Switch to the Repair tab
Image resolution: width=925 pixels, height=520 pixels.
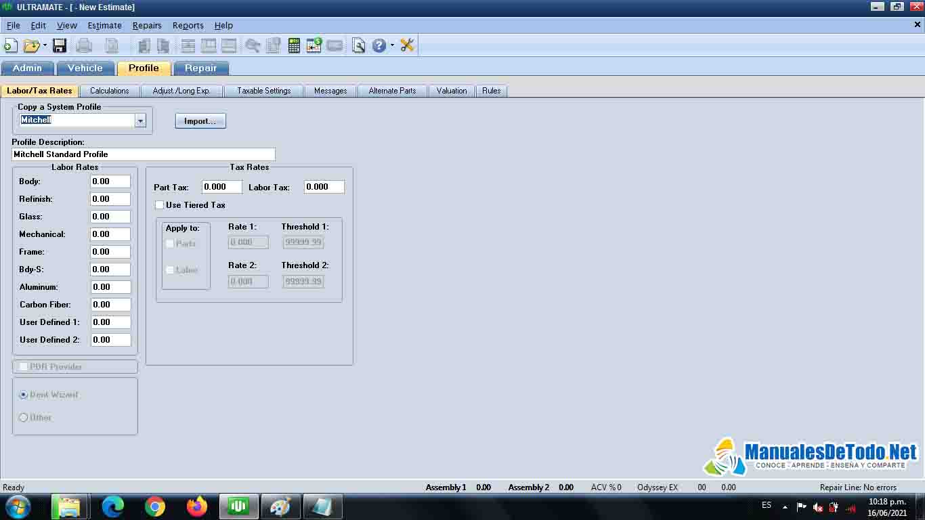pyautogui.click(x=201, y=68)
